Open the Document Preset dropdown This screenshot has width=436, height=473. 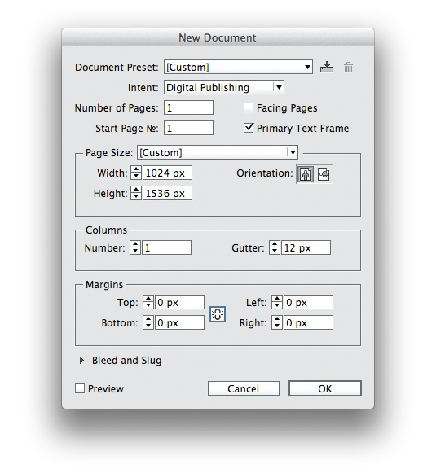pyautogui.click(x=238, y=67)
